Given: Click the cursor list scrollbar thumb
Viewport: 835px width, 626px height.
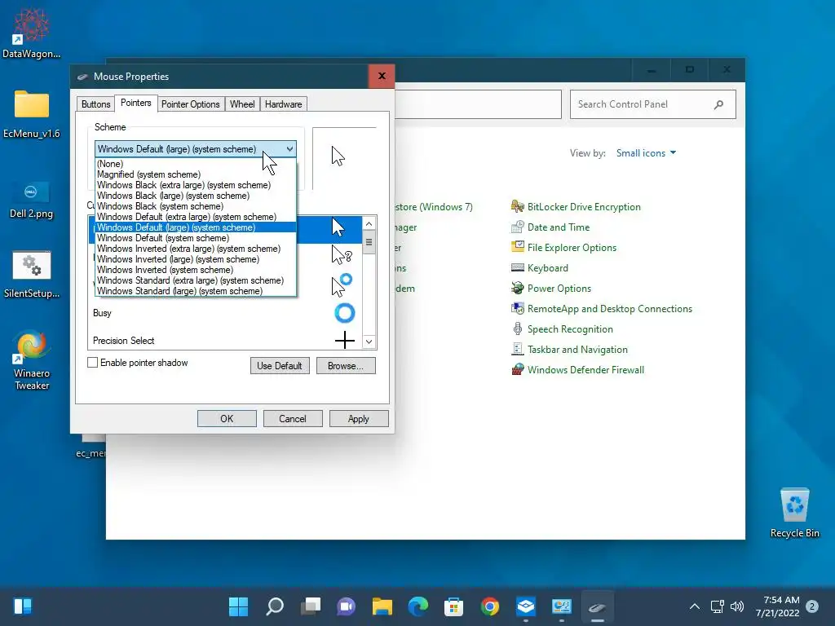Looking at the screenshot, I should tap(369, 243).
